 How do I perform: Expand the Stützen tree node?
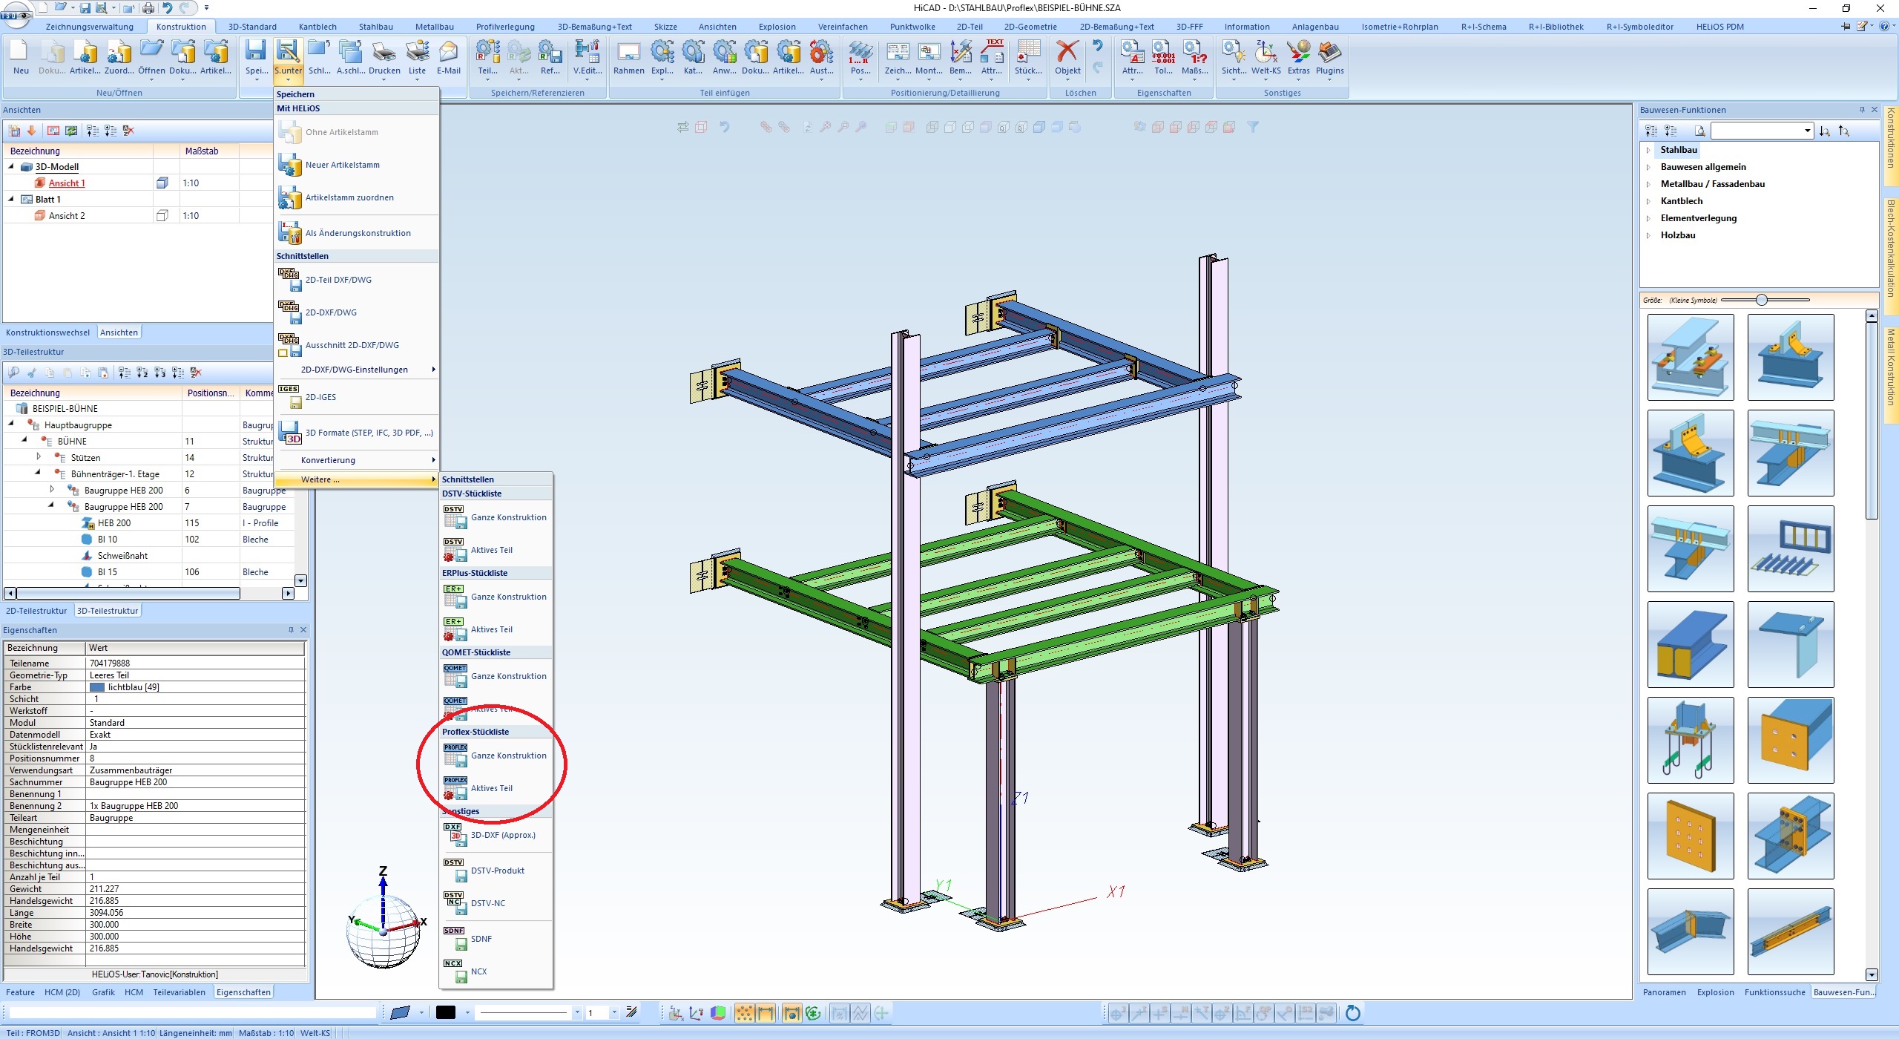pyautogui.click(x=39, y=457)
